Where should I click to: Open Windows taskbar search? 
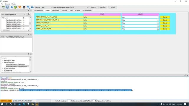(x=6, y=104)
